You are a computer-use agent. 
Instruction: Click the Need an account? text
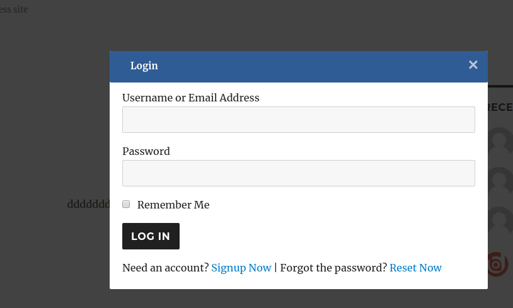pyautogui.click(x=165, y=268)
